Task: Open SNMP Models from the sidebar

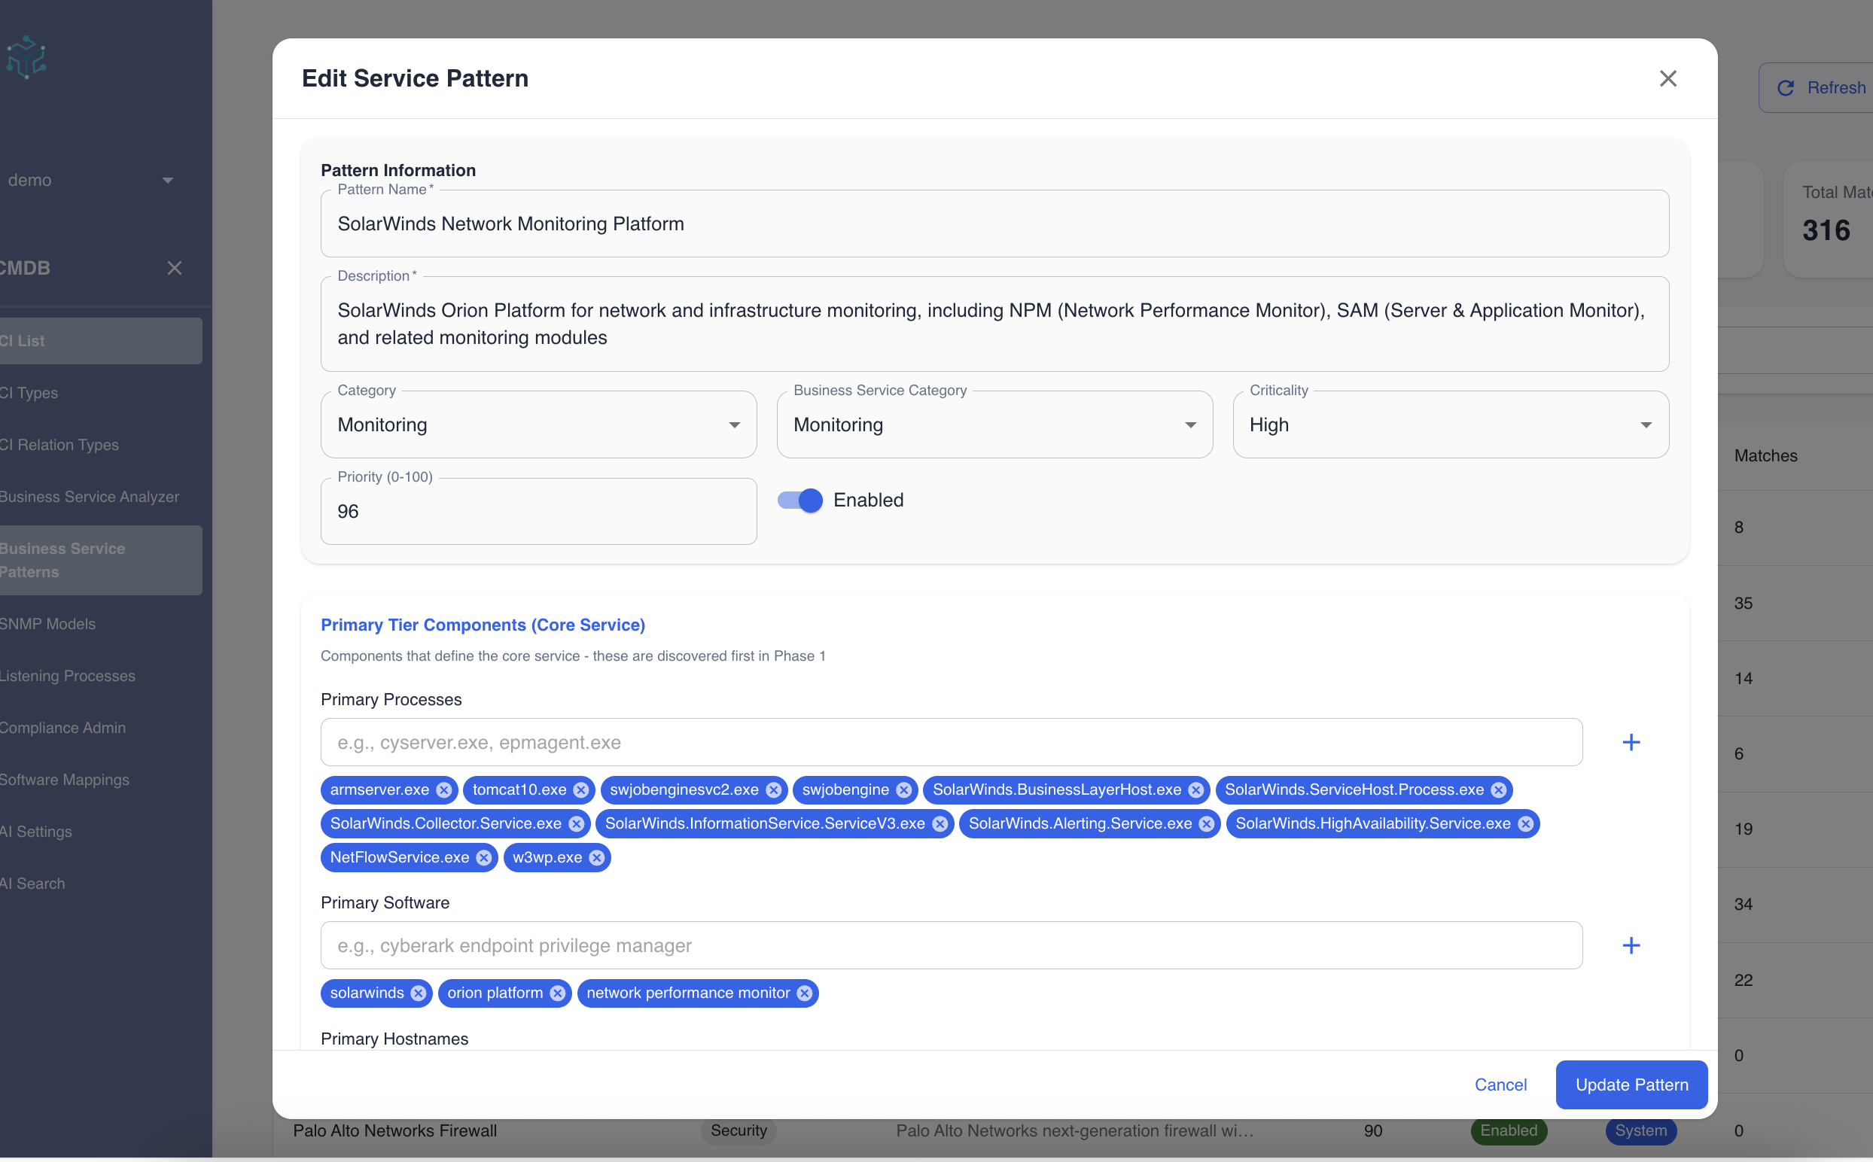Action: (47, 623)
